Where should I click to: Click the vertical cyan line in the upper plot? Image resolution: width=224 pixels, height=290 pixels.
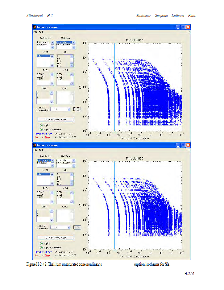click(x=114, y=87)
